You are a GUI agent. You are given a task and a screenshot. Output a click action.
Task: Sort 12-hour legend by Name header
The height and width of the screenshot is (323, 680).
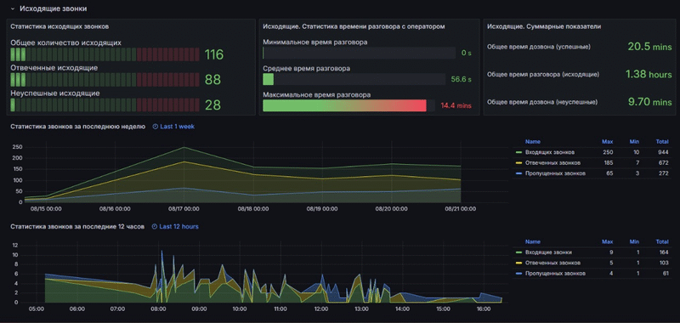(533, 241)
